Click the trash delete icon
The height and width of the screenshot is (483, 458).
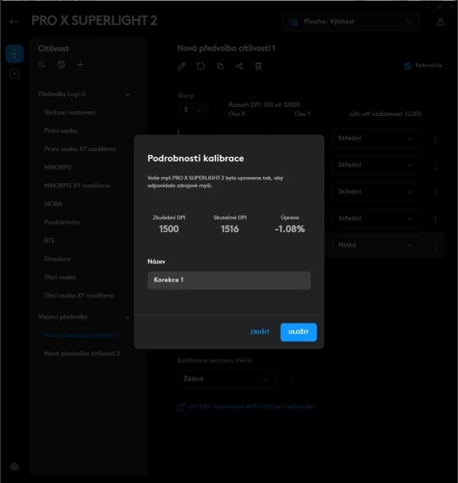(x=258, y=66)
